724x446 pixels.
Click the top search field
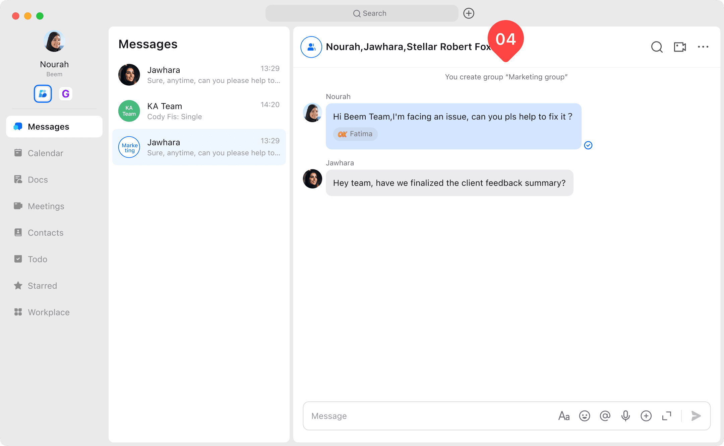tap(362, 13)
